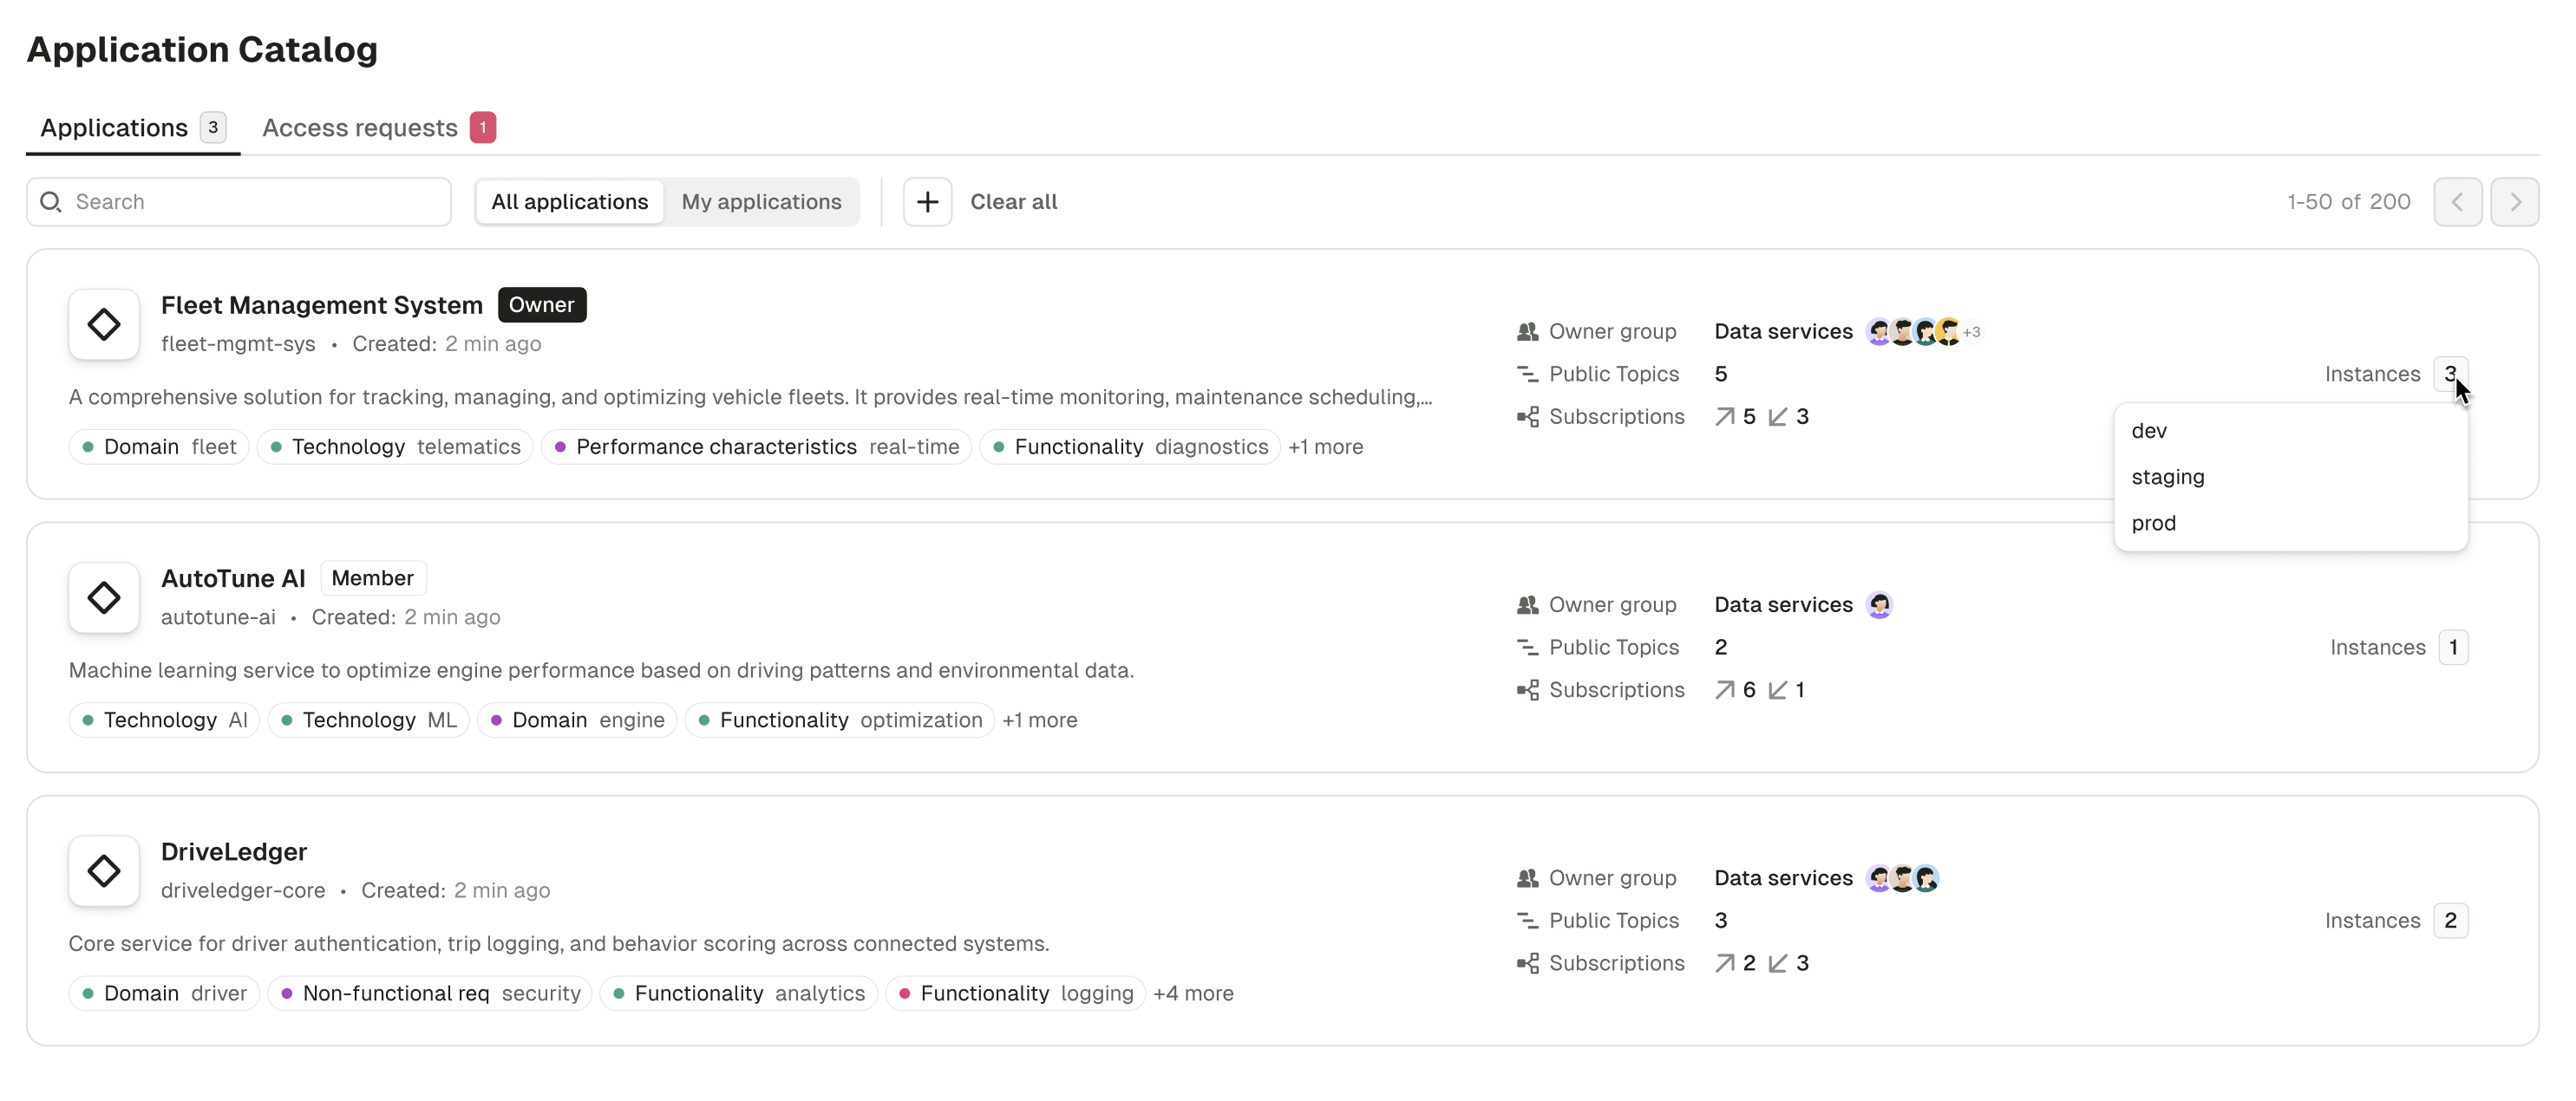Click Public Topics icon in AutoTune AI card
Screen dimensions: 2576x1101
tap(1527, 648)
